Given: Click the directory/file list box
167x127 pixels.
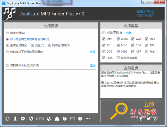Looking at the screenshot, I should click(51, 90).
